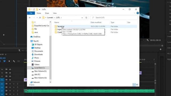Click timeline zoom scrollbar handle near 35:00

coord(155,64)
